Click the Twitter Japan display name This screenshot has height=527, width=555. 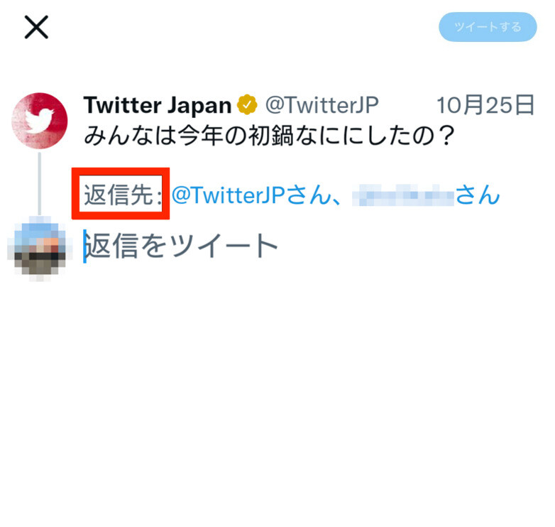coord(158,105)
